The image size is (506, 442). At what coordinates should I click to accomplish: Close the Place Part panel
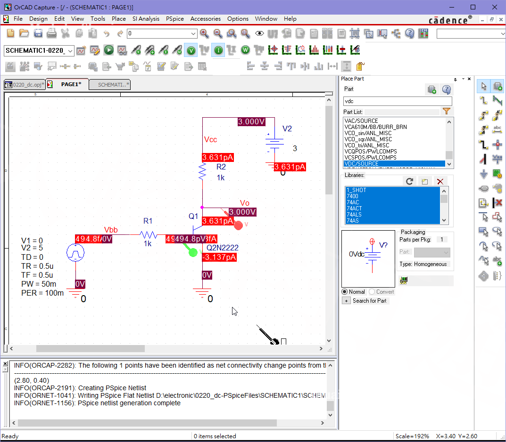coord(469,79)
